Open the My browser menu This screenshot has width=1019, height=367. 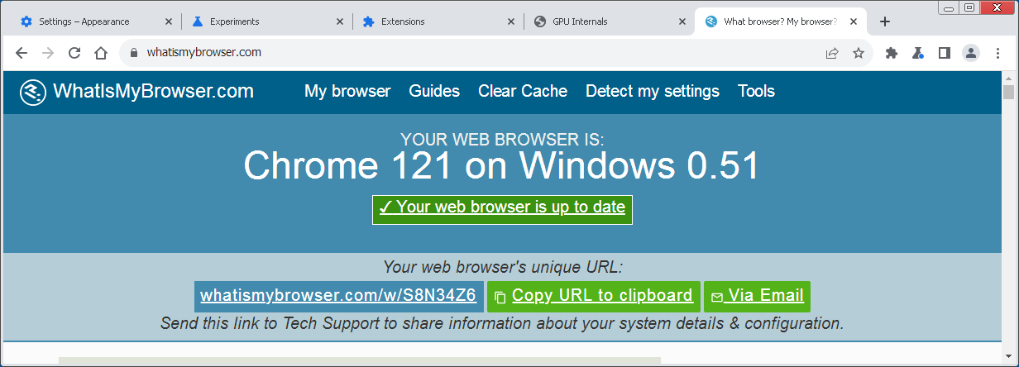(x=347, y=91)
